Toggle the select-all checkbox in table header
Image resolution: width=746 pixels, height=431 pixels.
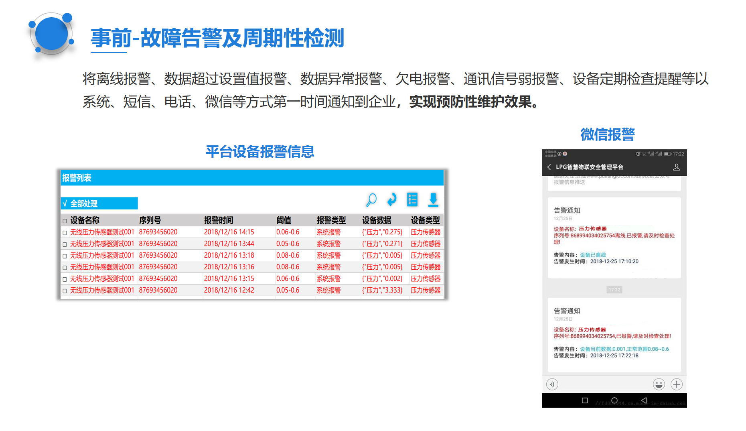point(65,221)
